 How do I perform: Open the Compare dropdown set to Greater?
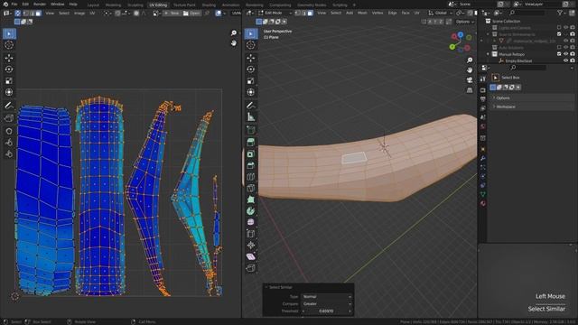[x=327, y=304]
